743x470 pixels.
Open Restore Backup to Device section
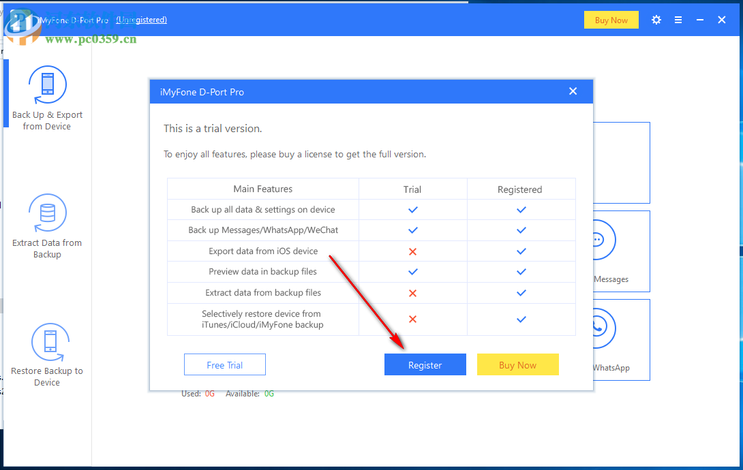47,355
